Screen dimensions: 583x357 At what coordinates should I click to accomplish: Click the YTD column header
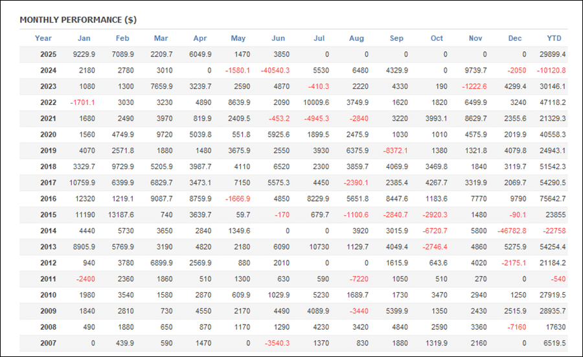[554, 38]
